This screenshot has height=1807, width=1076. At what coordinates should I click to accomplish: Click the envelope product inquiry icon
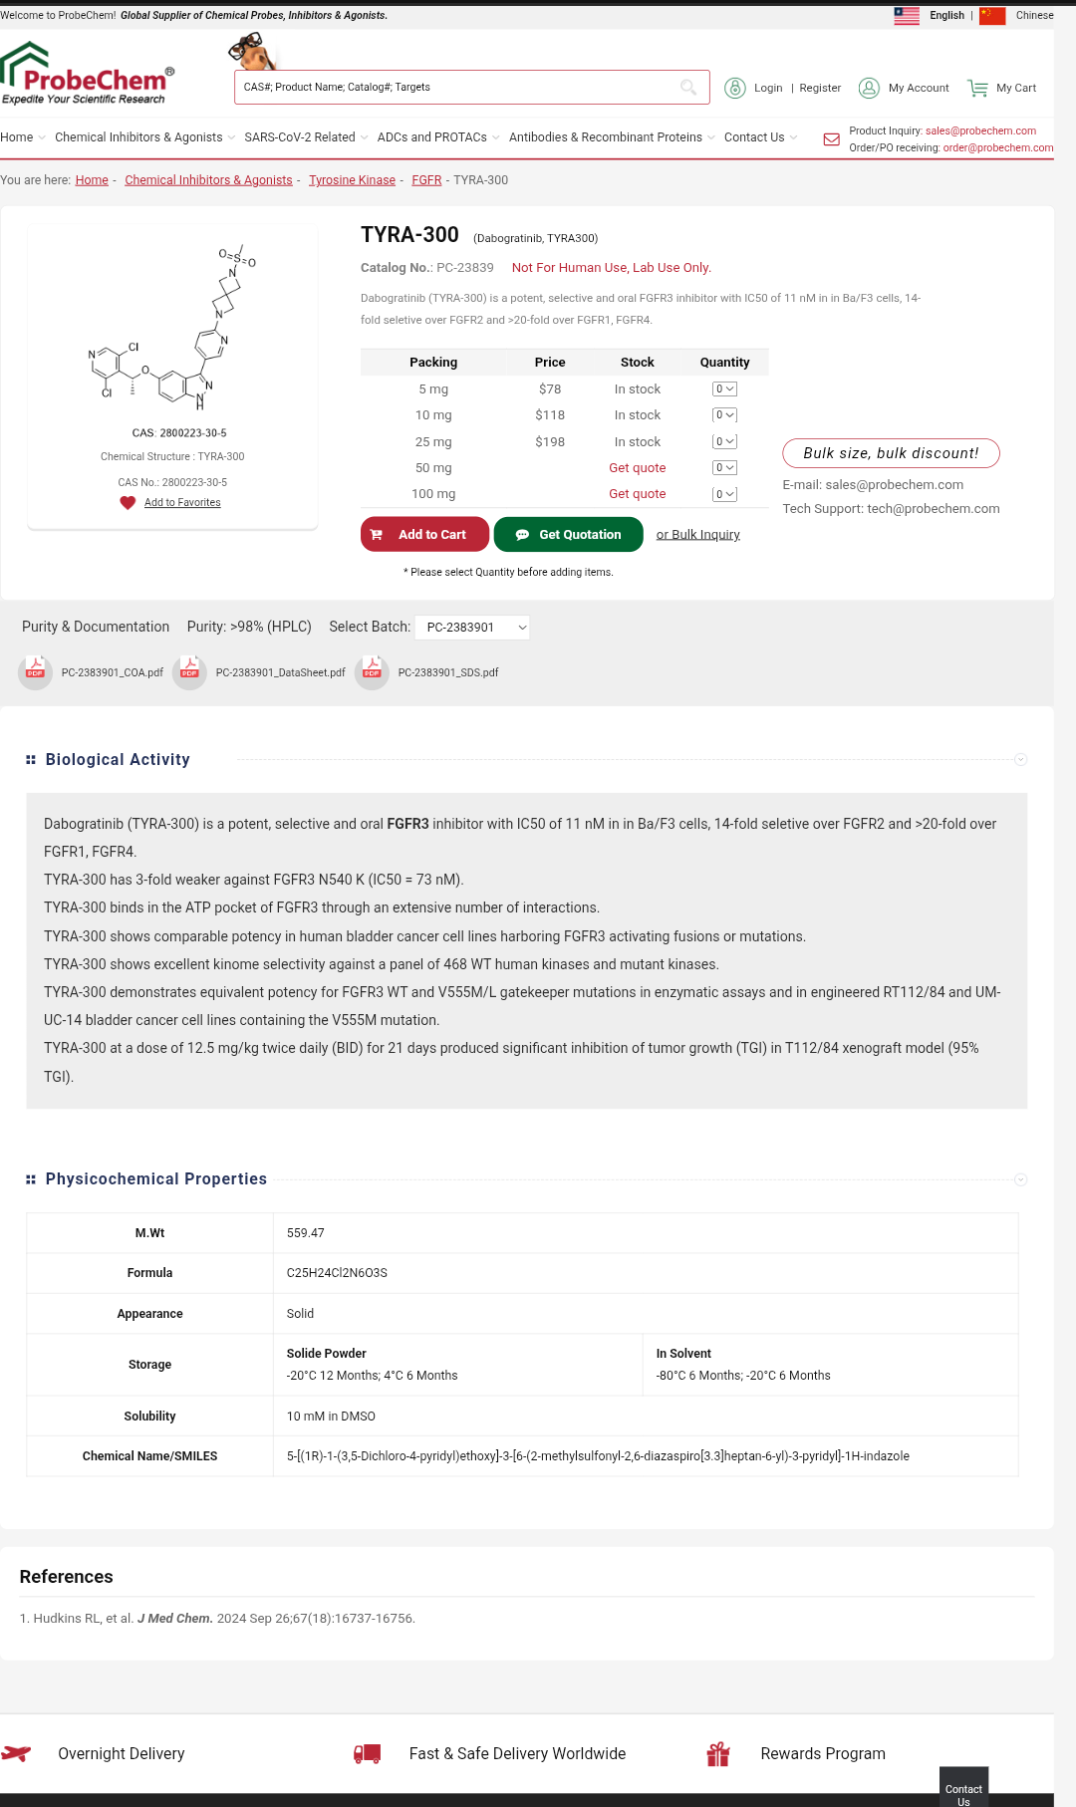[x=831, y=139]
